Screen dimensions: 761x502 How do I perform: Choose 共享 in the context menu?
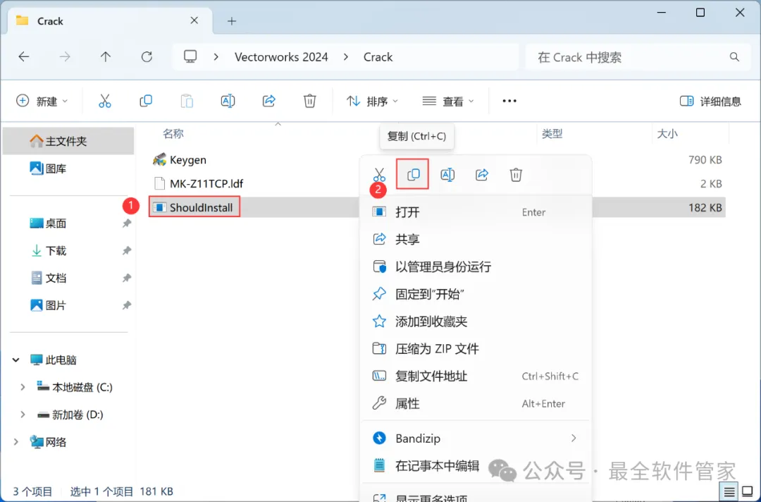(475, 239)
